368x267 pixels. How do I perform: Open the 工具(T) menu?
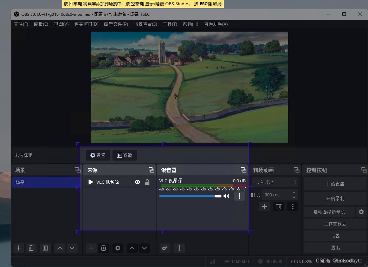[170, 24]
